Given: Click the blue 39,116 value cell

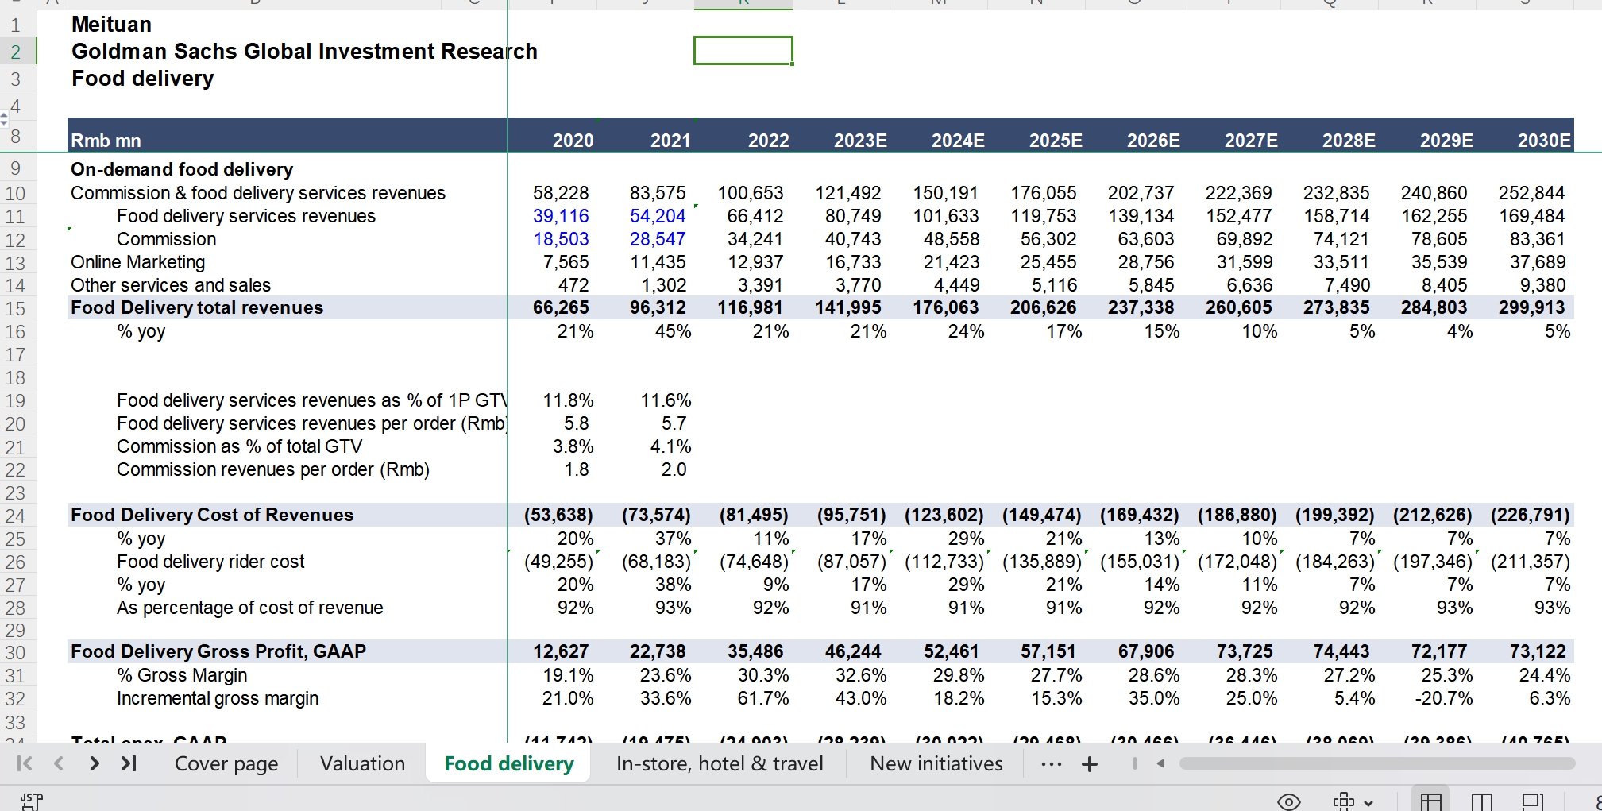Looking at the screenshot, I should click(561, 216).
